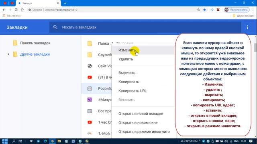Choose Открыть в режиме инкогнито

pyautogui.click(x=143, y=132)
